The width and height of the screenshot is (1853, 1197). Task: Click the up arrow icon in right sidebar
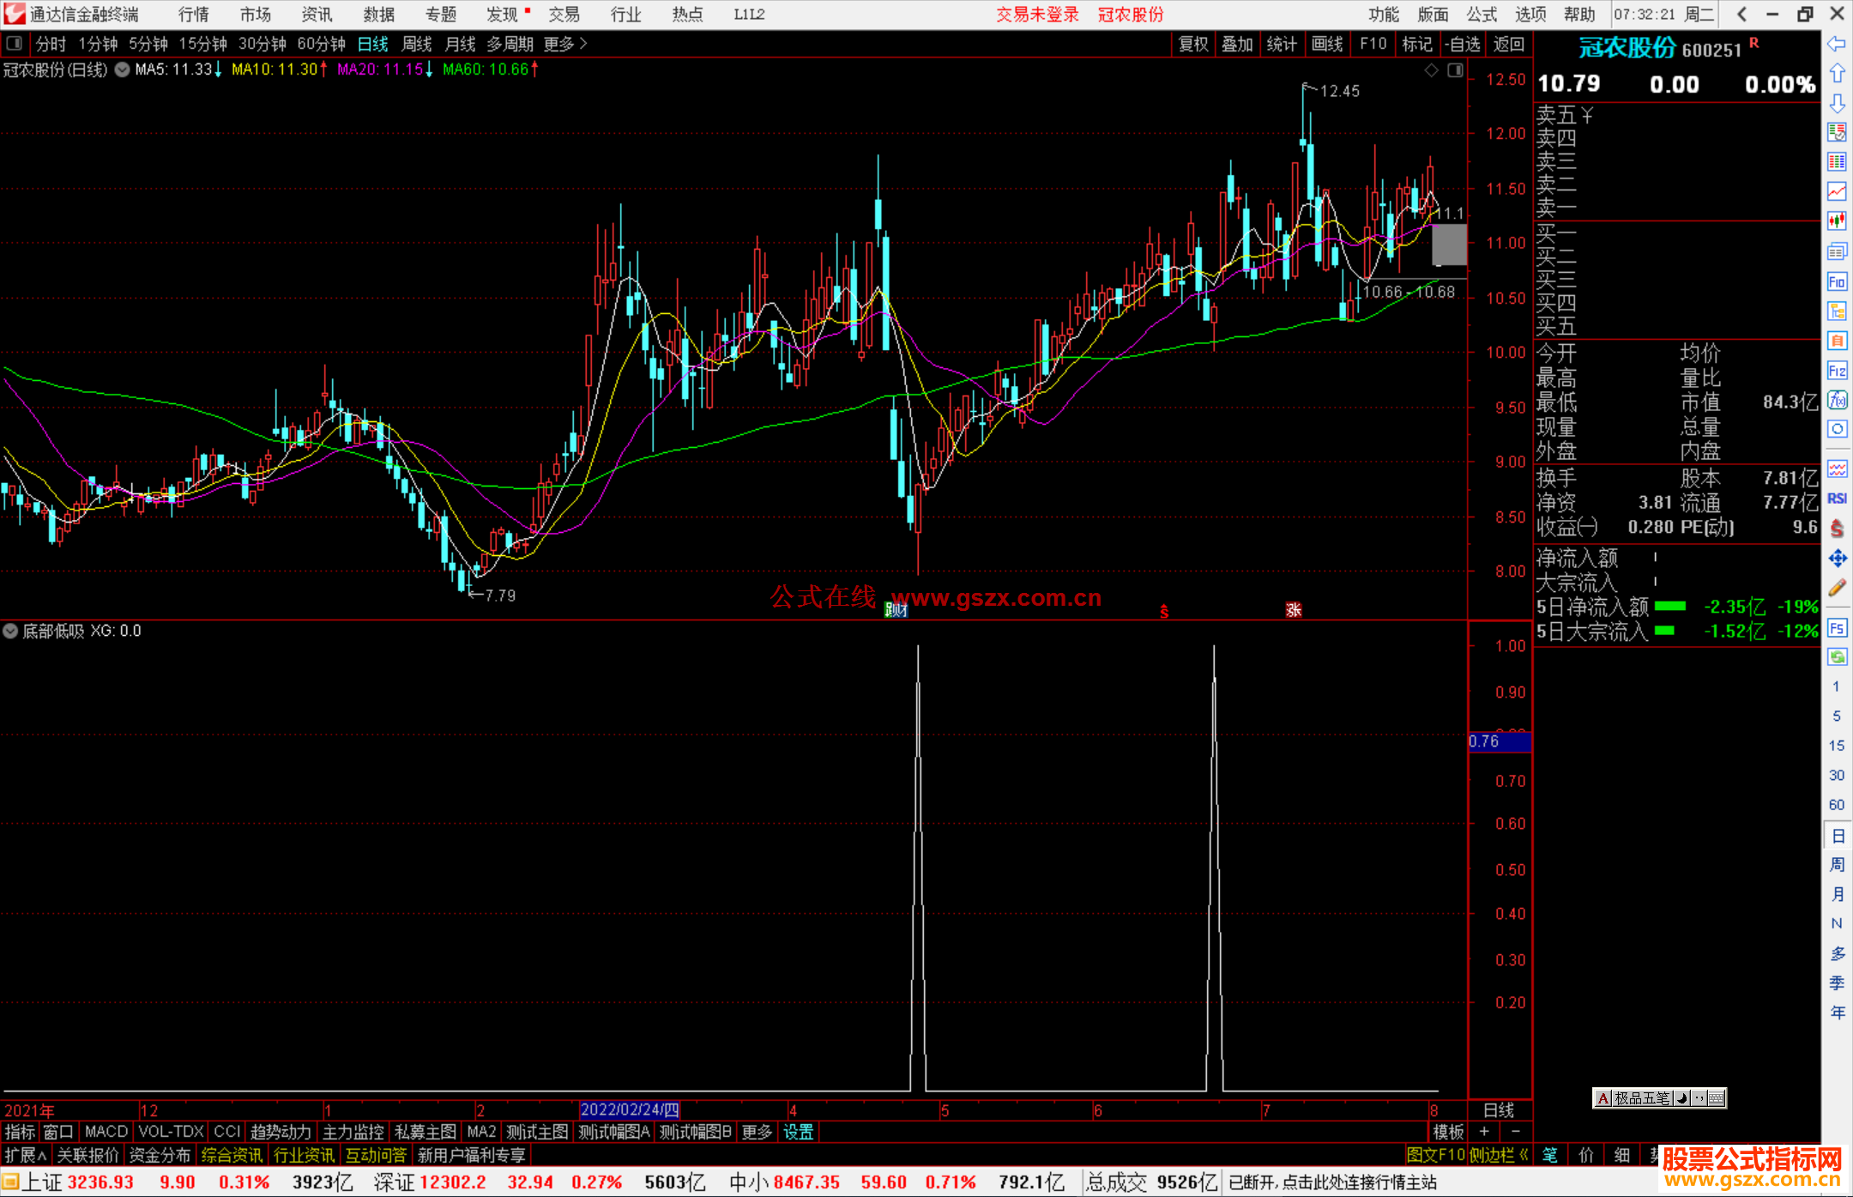point(1837,73)
